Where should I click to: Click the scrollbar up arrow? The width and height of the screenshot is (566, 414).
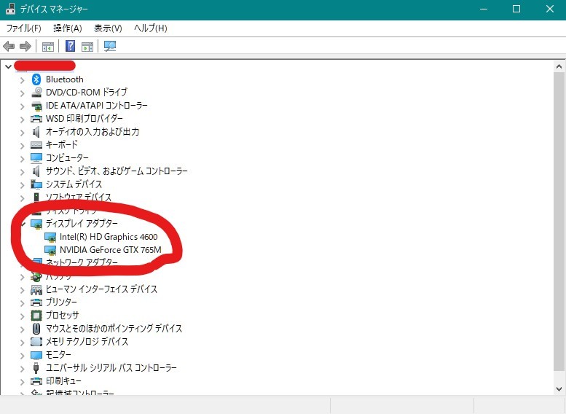[x=559, y=66]
